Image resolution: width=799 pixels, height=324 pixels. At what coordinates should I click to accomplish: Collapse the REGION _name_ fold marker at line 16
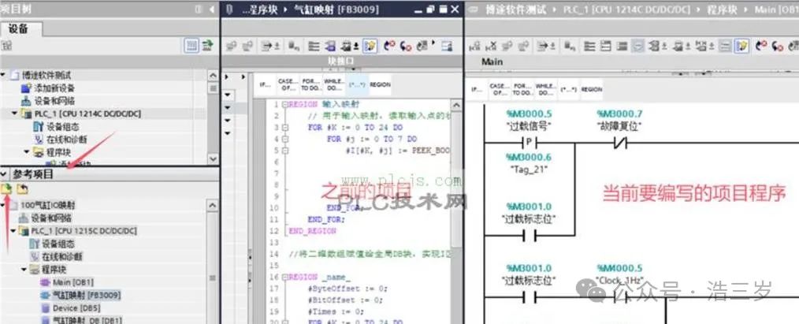coord(284,277)
